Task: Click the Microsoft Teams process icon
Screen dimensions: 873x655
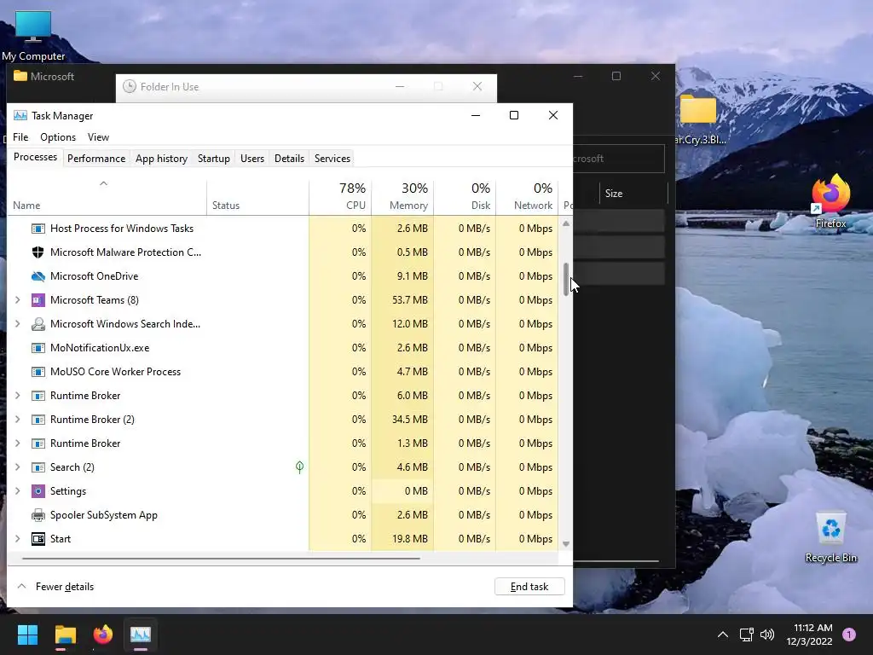Action: tap(38, 300)
